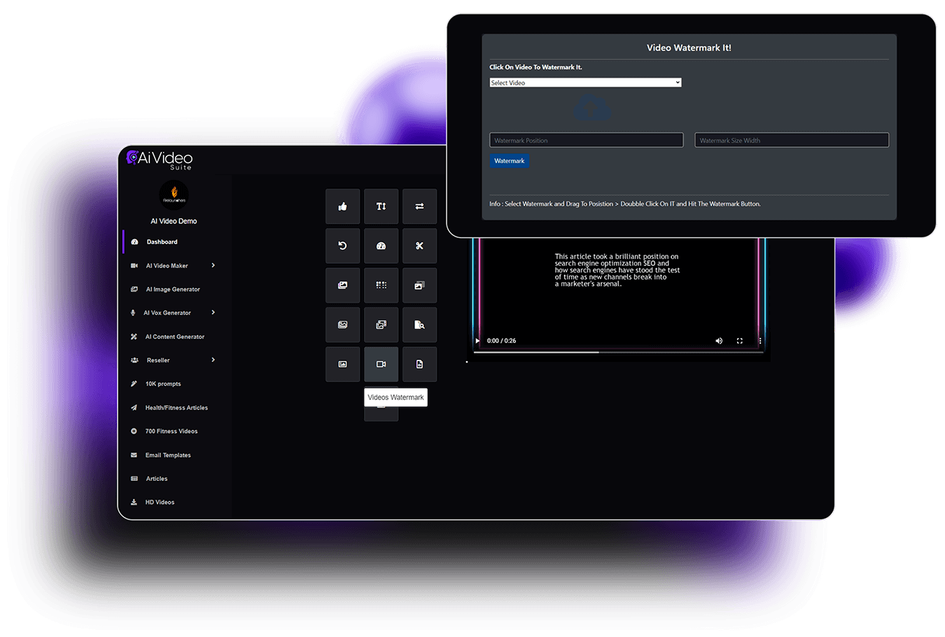Select the scissors cut tool tile

pyautogui.click(x=419, y=246)
